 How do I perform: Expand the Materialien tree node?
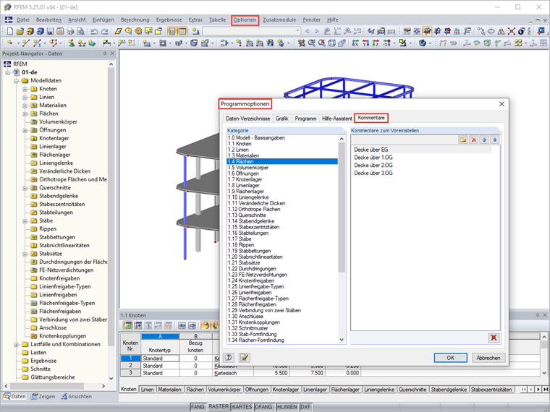[x=25, y=106]
